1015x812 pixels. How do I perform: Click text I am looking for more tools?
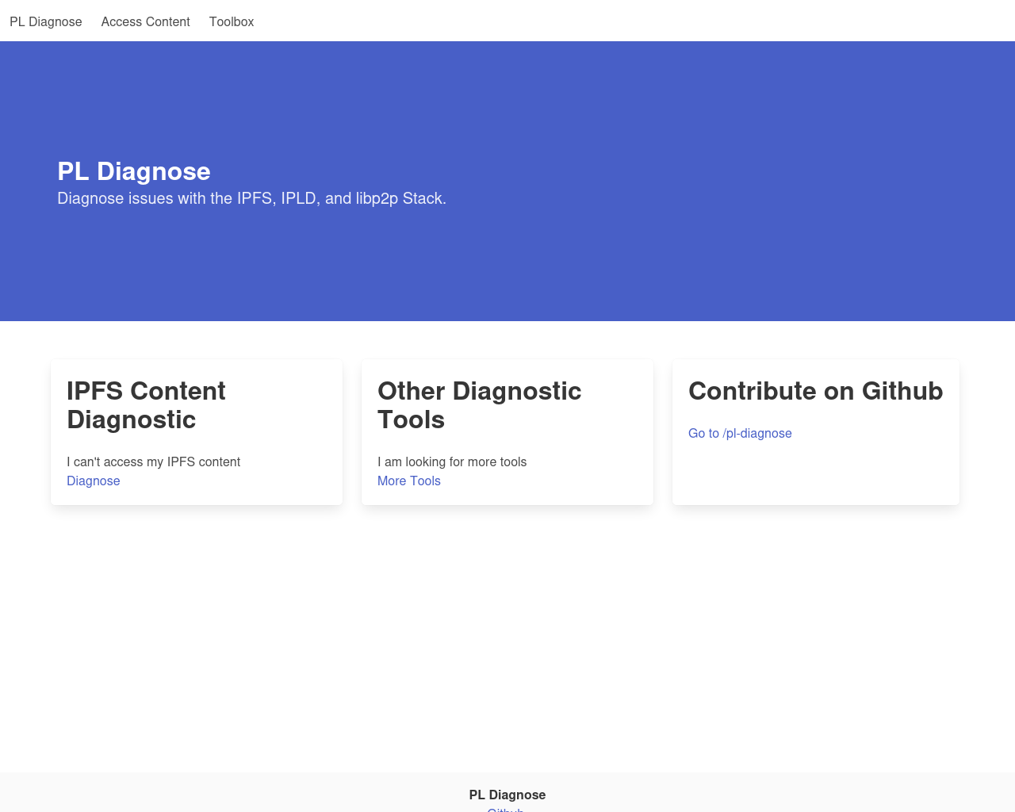coord(452,462)
